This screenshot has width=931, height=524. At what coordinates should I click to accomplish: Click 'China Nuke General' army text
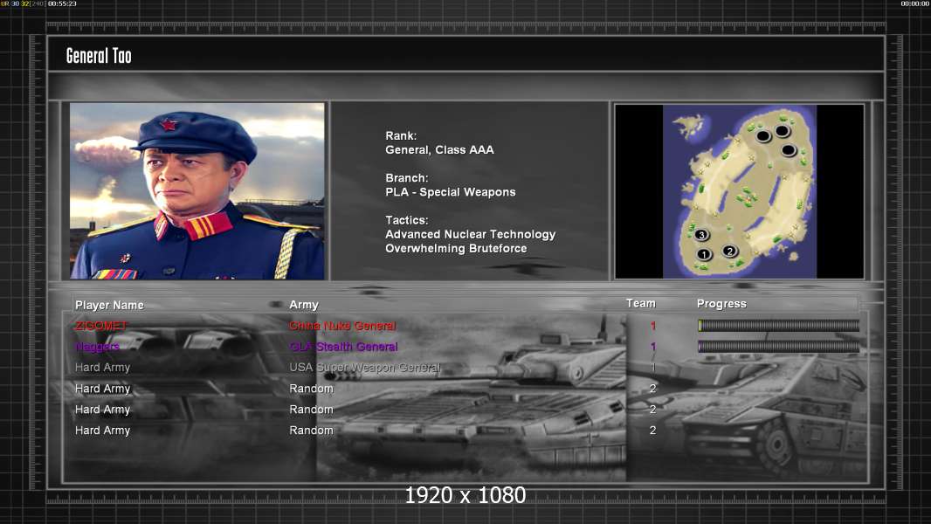342,326
